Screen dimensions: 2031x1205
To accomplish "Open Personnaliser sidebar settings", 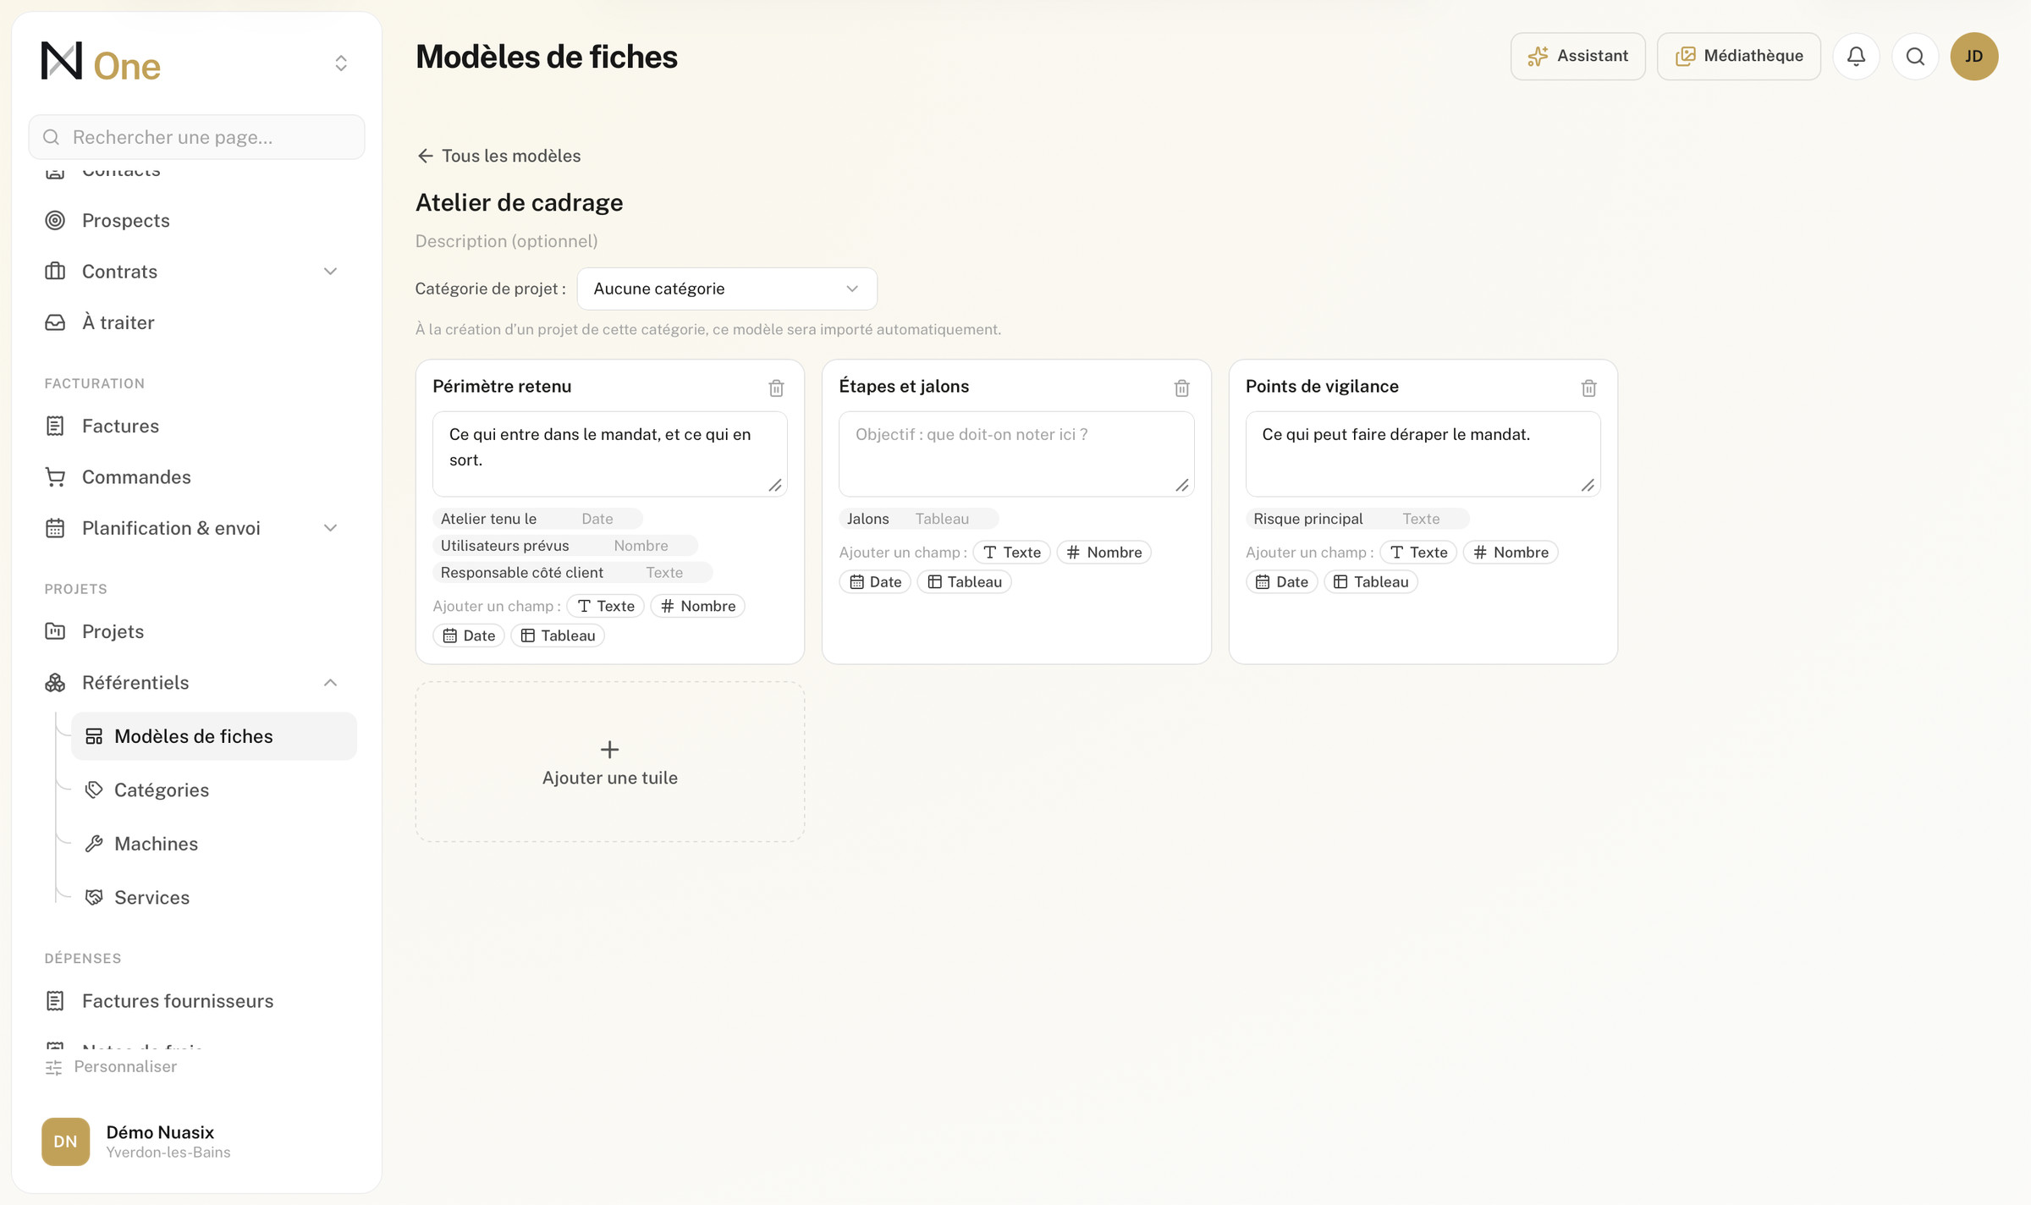I will [x=111, y=1066].
